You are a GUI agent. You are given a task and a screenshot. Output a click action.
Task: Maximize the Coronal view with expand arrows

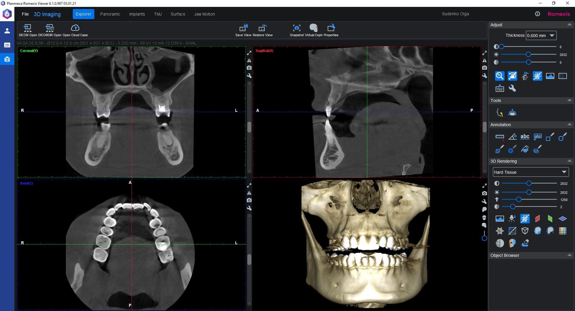coord(249,53)
